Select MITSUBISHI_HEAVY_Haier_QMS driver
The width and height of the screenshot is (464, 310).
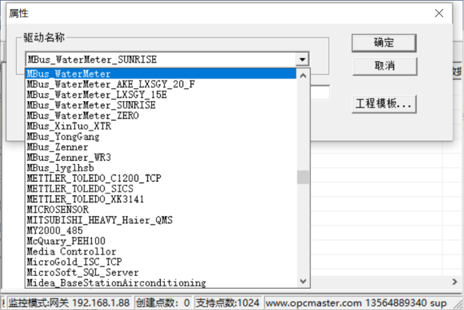point(161,220)
